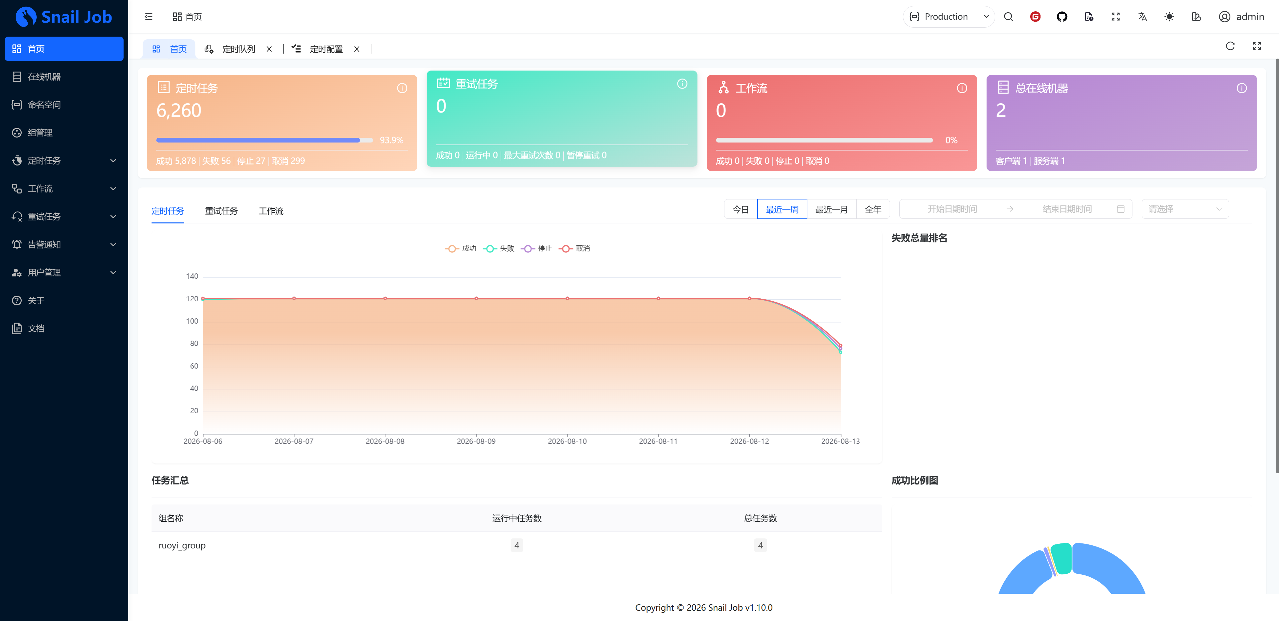Show info for 总在线机器 card

click(x=1242, y=88)
